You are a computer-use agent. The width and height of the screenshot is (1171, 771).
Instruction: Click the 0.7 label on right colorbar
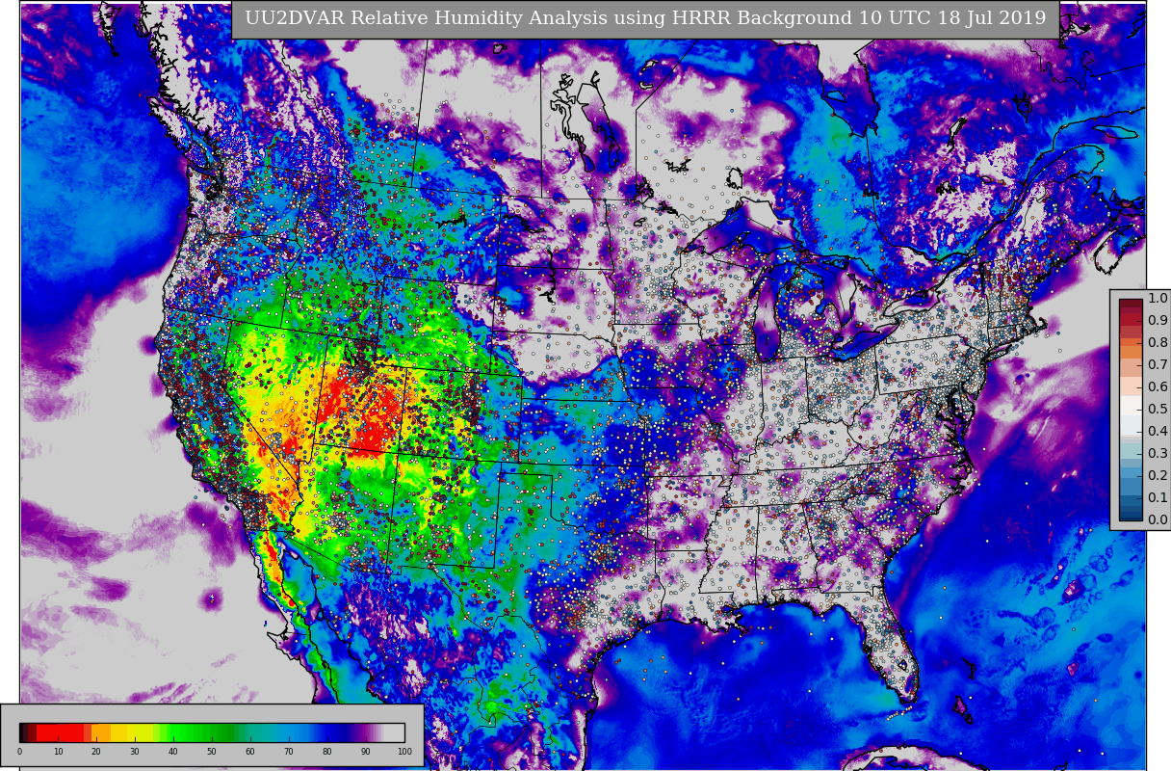1158,364
